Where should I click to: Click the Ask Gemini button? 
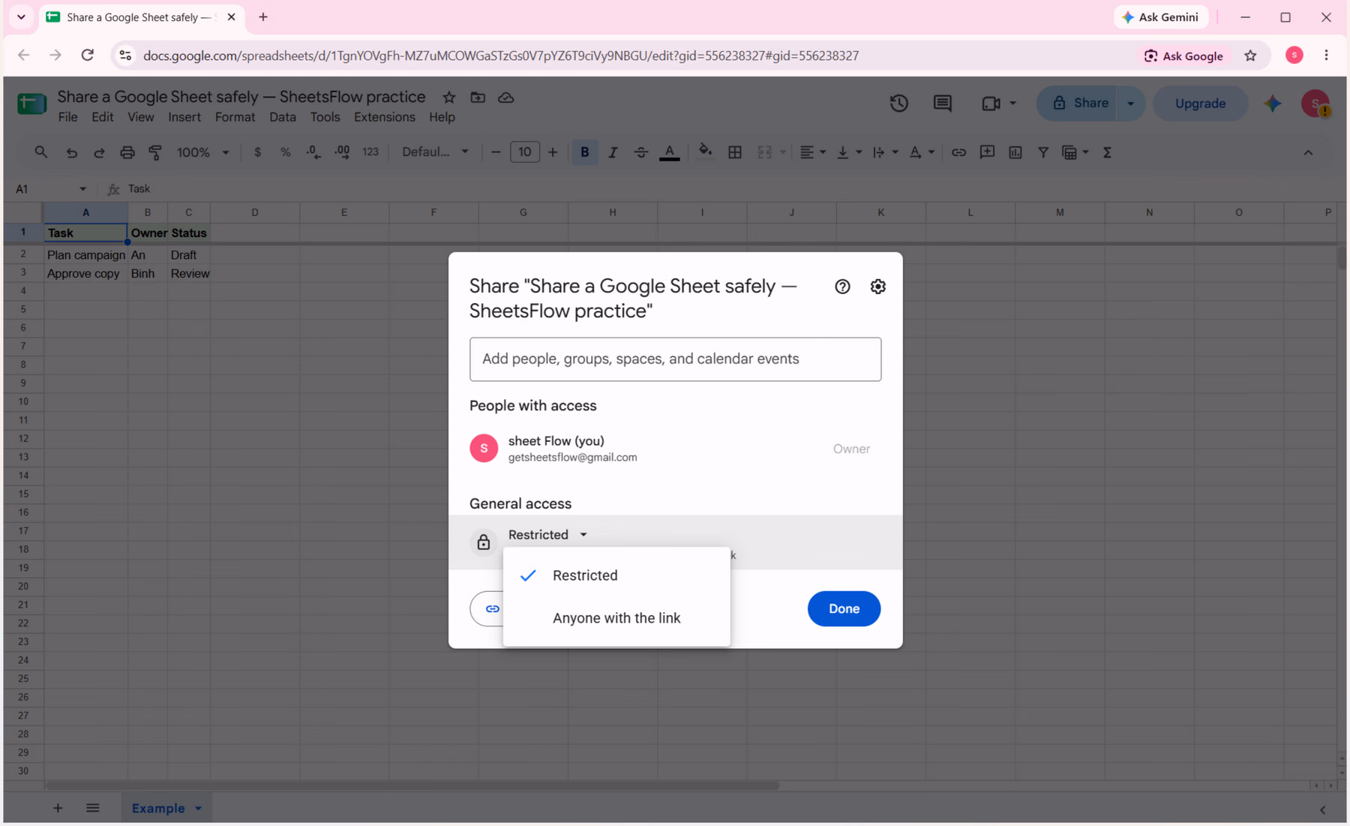click(x=1160, y=17)
